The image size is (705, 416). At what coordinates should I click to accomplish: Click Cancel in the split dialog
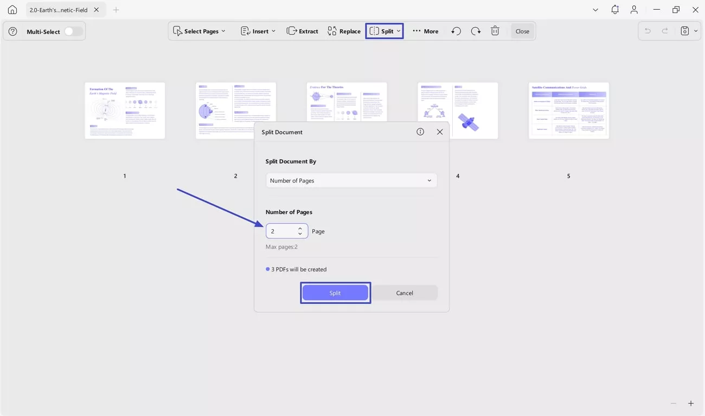tap(405, 293)
